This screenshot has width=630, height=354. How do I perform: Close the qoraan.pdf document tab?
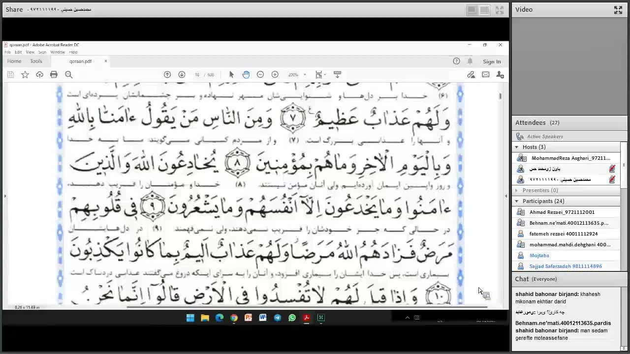pyautogui.click(x=105, y=61)
